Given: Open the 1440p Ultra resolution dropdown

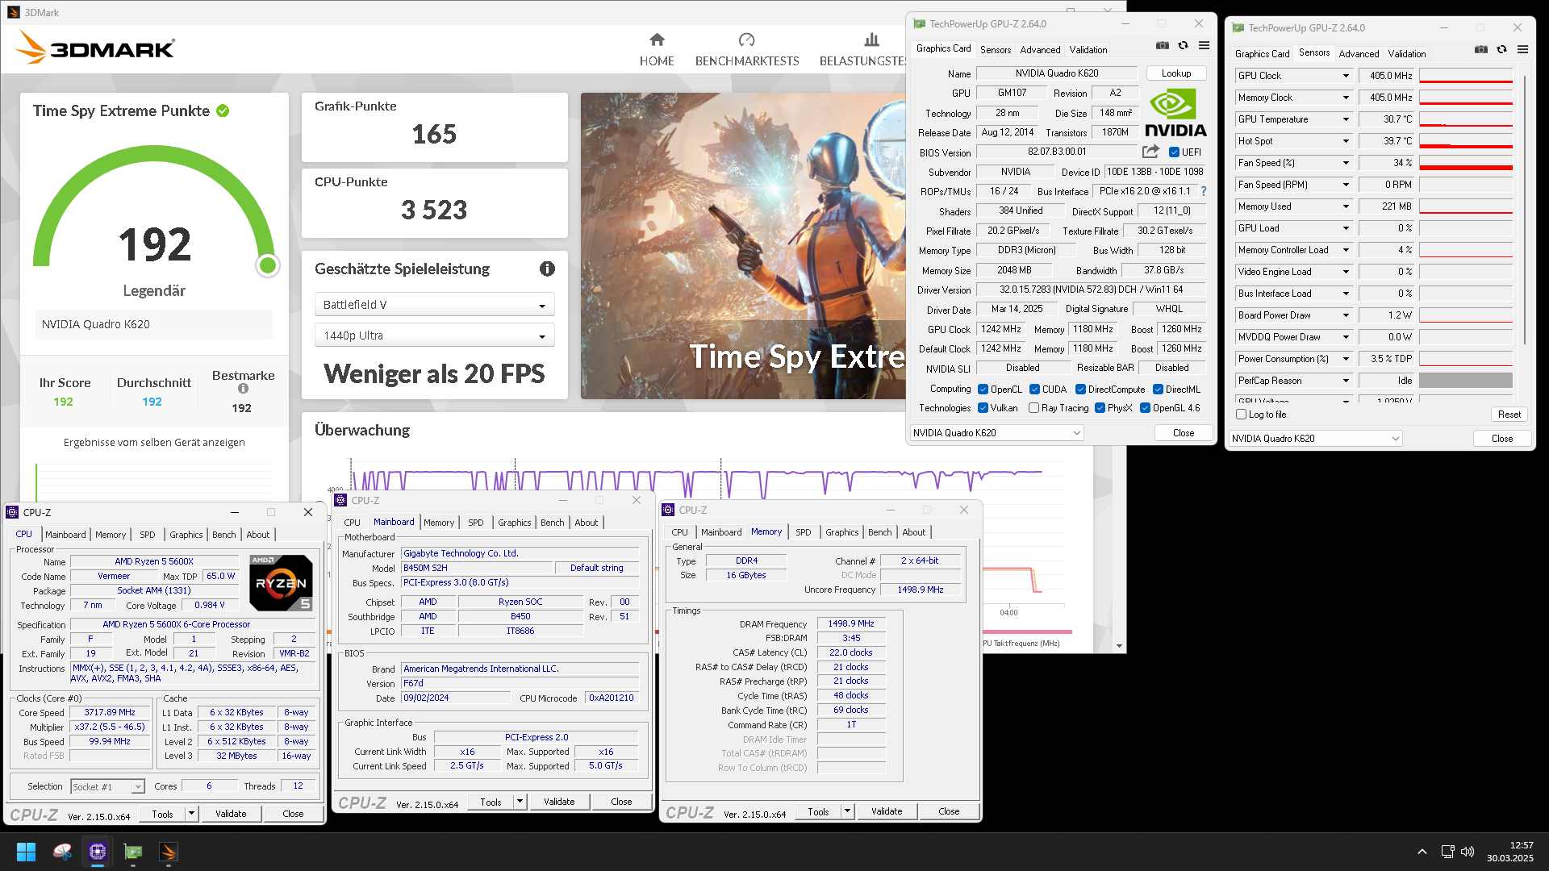Looking at the screenshot, I should [x=434, y=335].
